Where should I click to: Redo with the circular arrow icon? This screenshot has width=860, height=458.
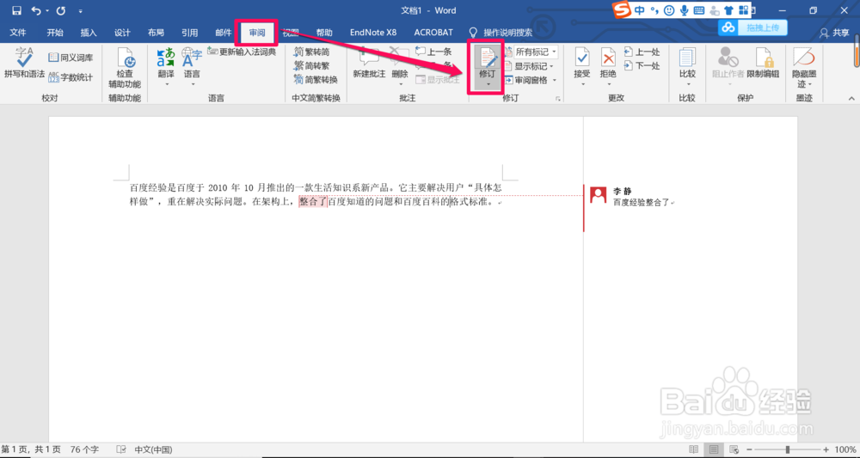tap(61, 10)
